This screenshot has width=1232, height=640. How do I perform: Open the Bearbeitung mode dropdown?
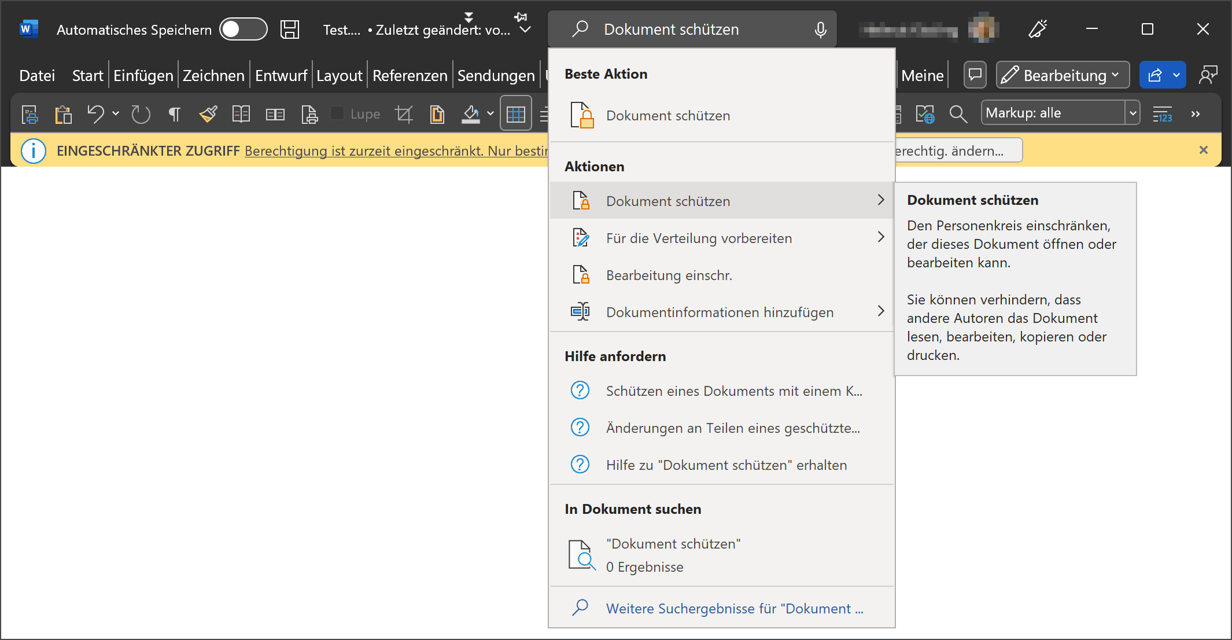1063,75
